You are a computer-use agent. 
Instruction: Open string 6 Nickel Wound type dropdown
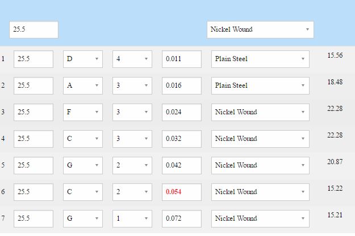pos(260,192)
